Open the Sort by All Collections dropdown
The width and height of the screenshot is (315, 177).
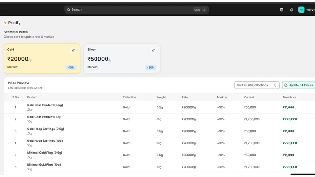(x=257, y=85)
